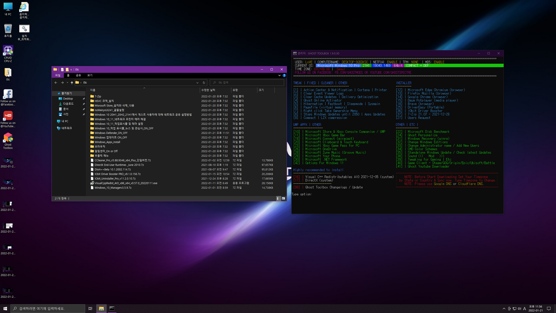556x313 pixels.
Task: Select the Windows Defender_ON_OFF folder
Action: click(111, 133)
